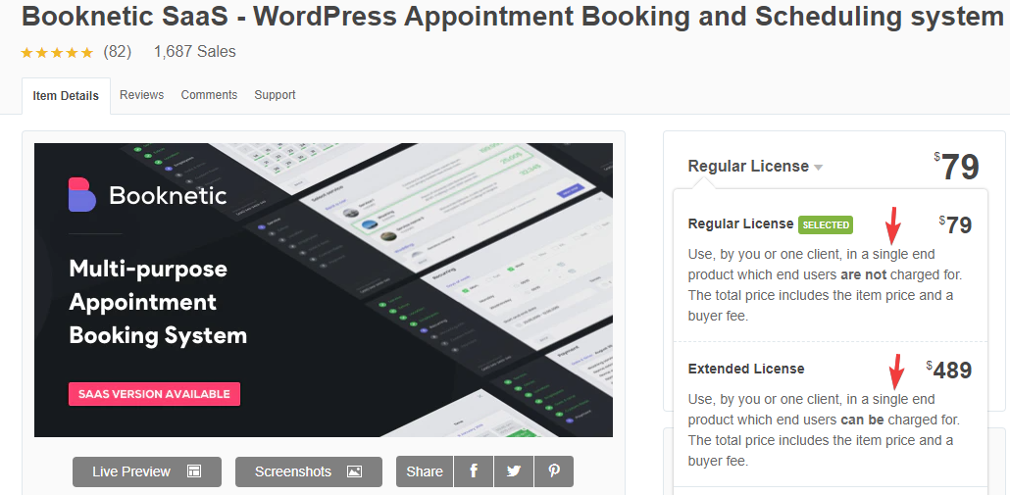Click the five-star rating

coord(57,52)
